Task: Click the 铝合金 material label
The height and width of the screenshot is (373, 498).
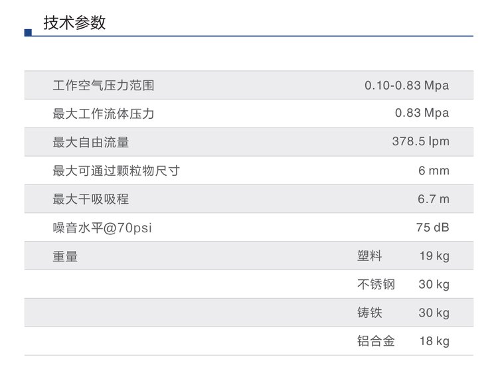Action: click(x=376, y=342)
